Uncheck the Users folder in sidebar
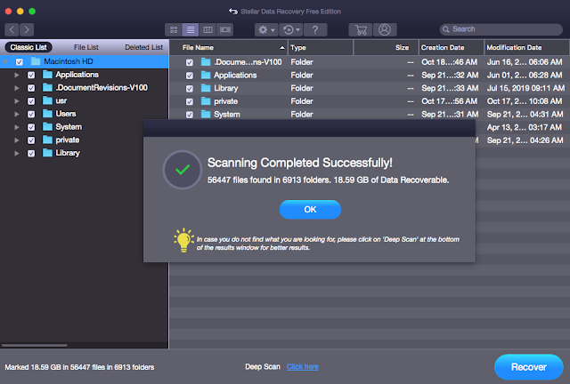This screenshot has width=570, height=384. click(x=32, y=114)
